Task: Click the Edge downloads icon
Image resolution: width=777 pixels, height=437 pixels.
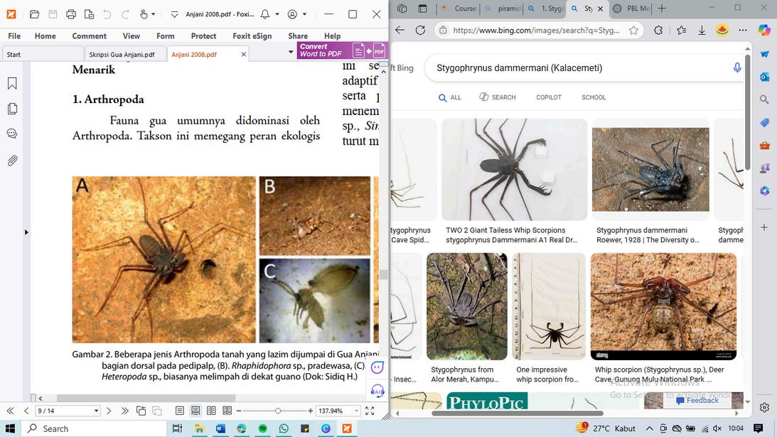Action: point(702,30)
